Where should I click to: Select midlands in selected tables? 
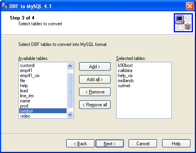pos(144,81)
